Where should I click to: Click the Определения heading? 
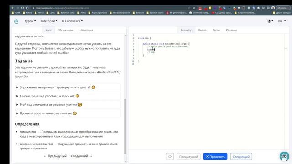pos(27,124)
